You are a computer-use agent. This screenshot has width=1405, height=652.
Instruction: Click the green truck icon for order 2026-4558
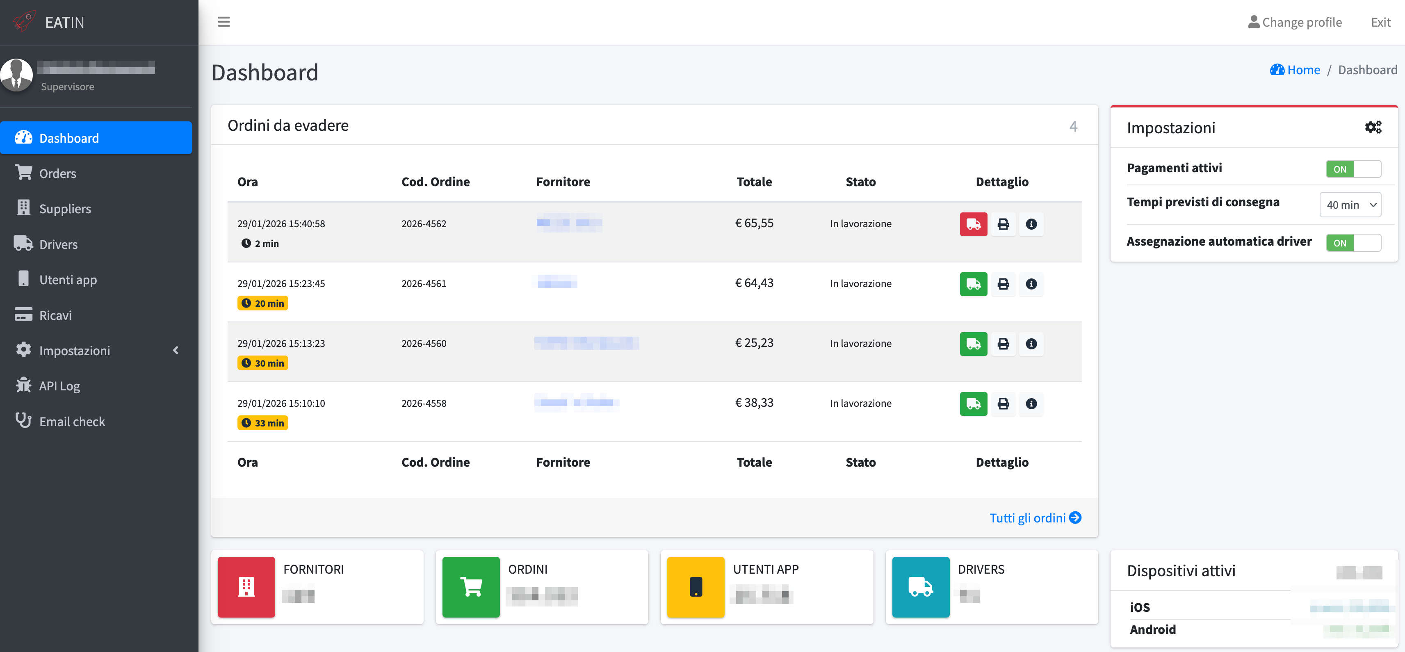(974, 404)
